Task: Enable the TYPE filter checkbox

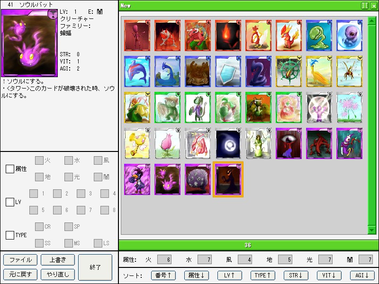Action: pyautogui.click(x=9, y=235)
